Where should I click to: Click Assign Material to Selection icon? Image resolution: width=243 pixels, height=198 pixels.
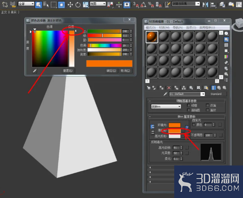(161, 88)
